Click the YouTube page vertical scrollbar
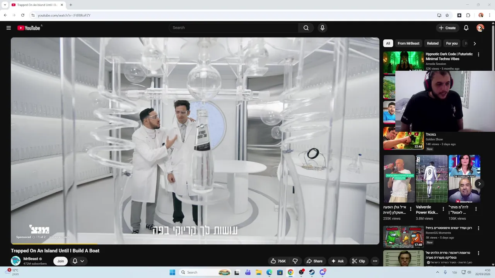Viewport: 495px width, 278px height. pyautogui.click(x=493, y=143)
